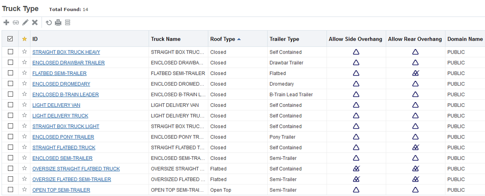The image size is (485, 196).
Task: Tick the ENCLOSED DROMEDARY row checkbox
Action: pyautogui.click(x=10, y=84)
